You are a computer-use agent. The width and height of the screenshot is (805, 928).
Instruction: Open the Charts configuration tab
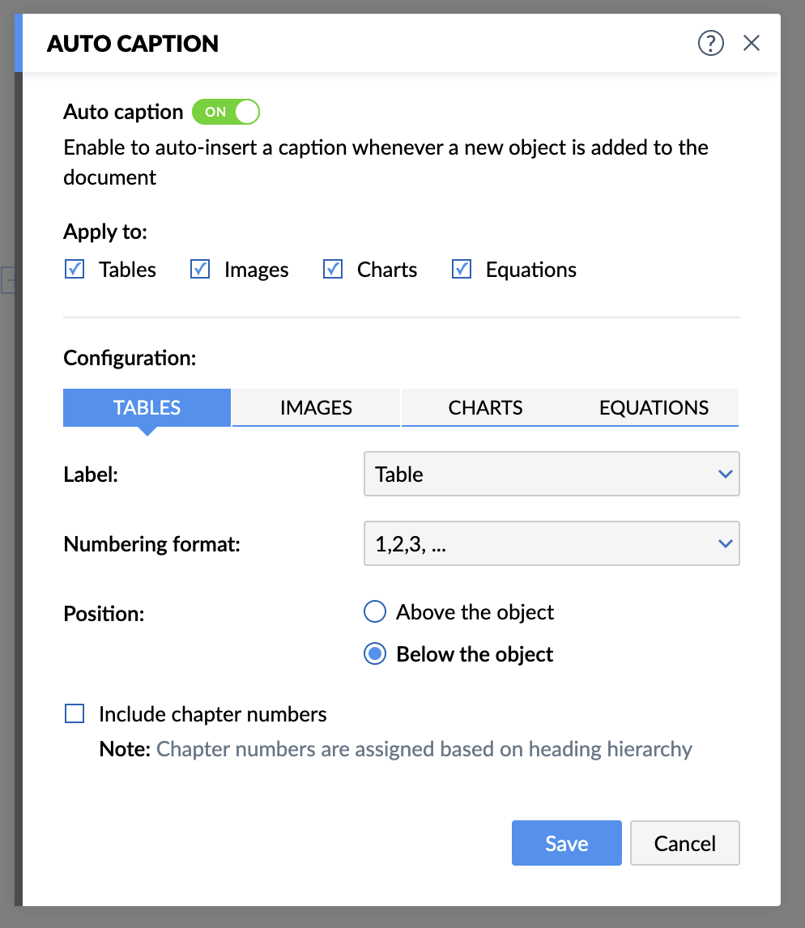tap(485, 407)
